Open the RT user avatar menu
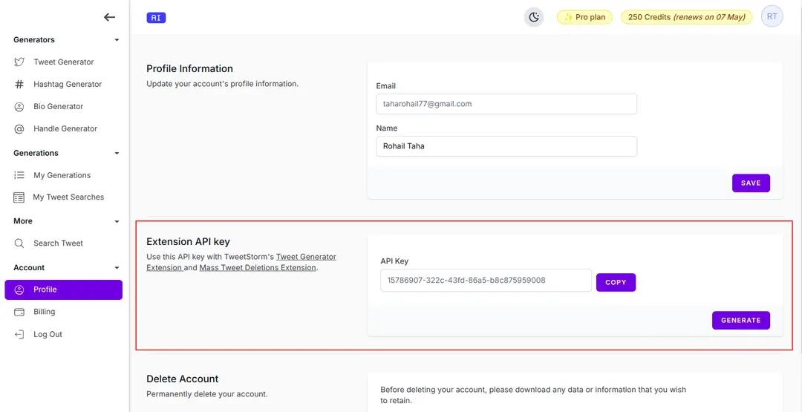Image resolution: width=802 pixels, height=412 pixels. coord(772,16)
